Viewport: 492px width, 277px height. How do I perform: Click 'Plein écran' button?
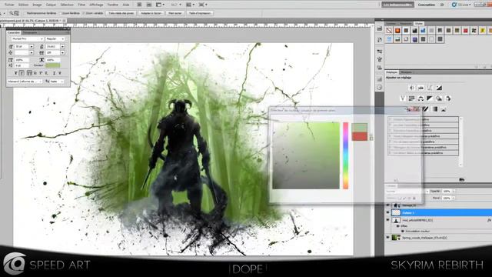(x=175, y=13)
